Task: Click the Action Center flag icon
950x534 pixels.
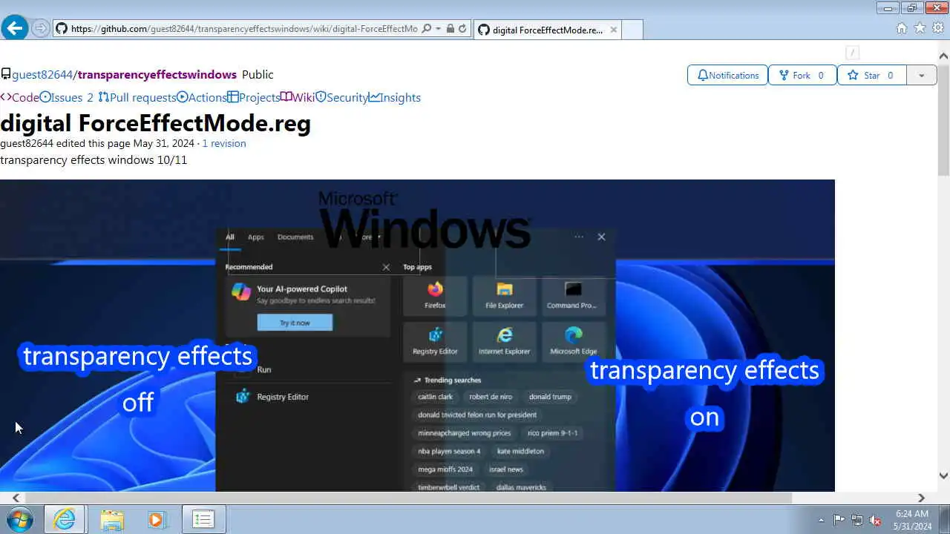Action: click(839, 520)
